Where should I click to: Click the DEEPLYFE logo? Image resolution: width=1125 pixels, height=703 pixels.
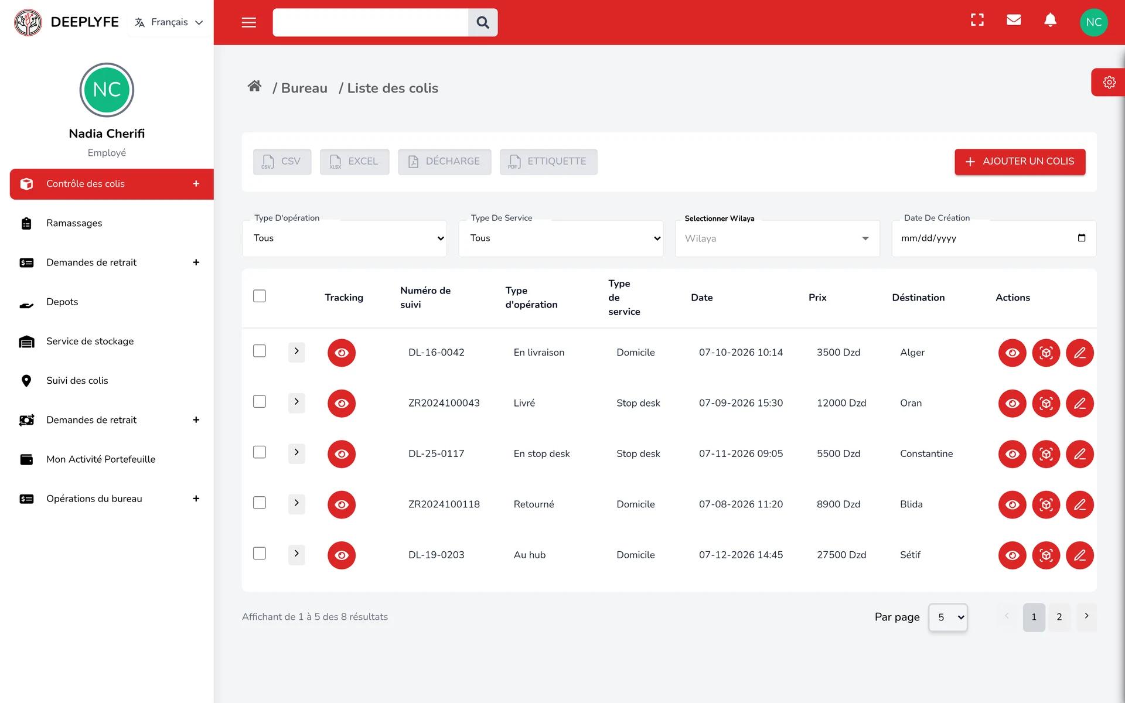tap(67, 22)
